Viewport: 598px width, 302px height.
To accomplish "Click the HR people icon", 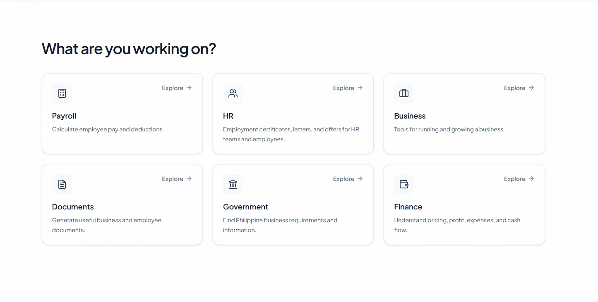I will (x=233, y=93).
